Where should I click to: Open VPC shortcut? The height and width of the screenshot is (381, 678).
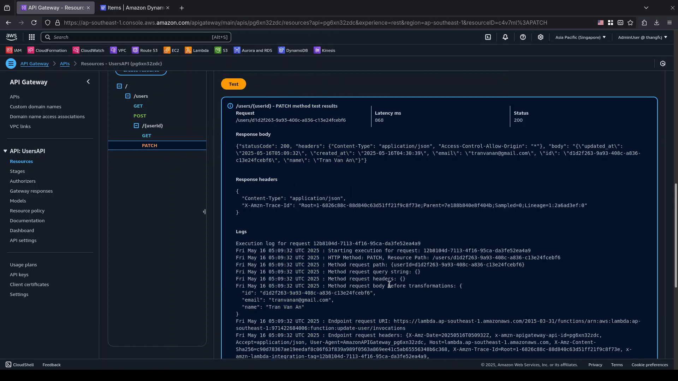[118, 50]
